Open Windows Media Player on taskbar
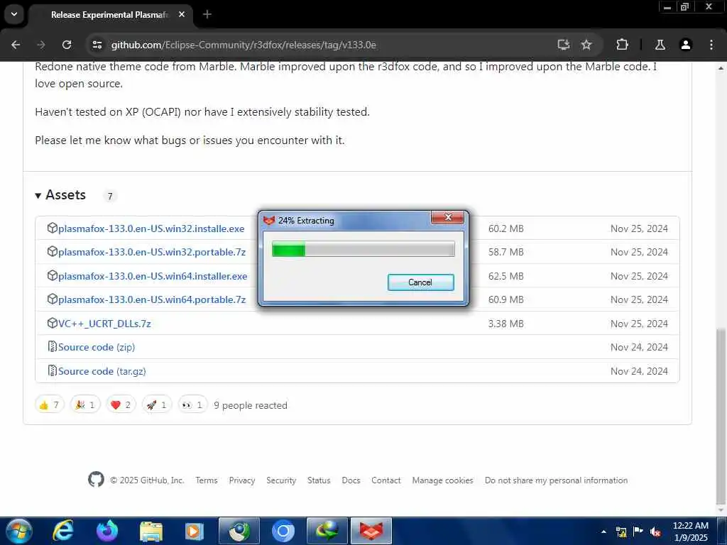This screenshot has width=727, height=545. (195, 531)
